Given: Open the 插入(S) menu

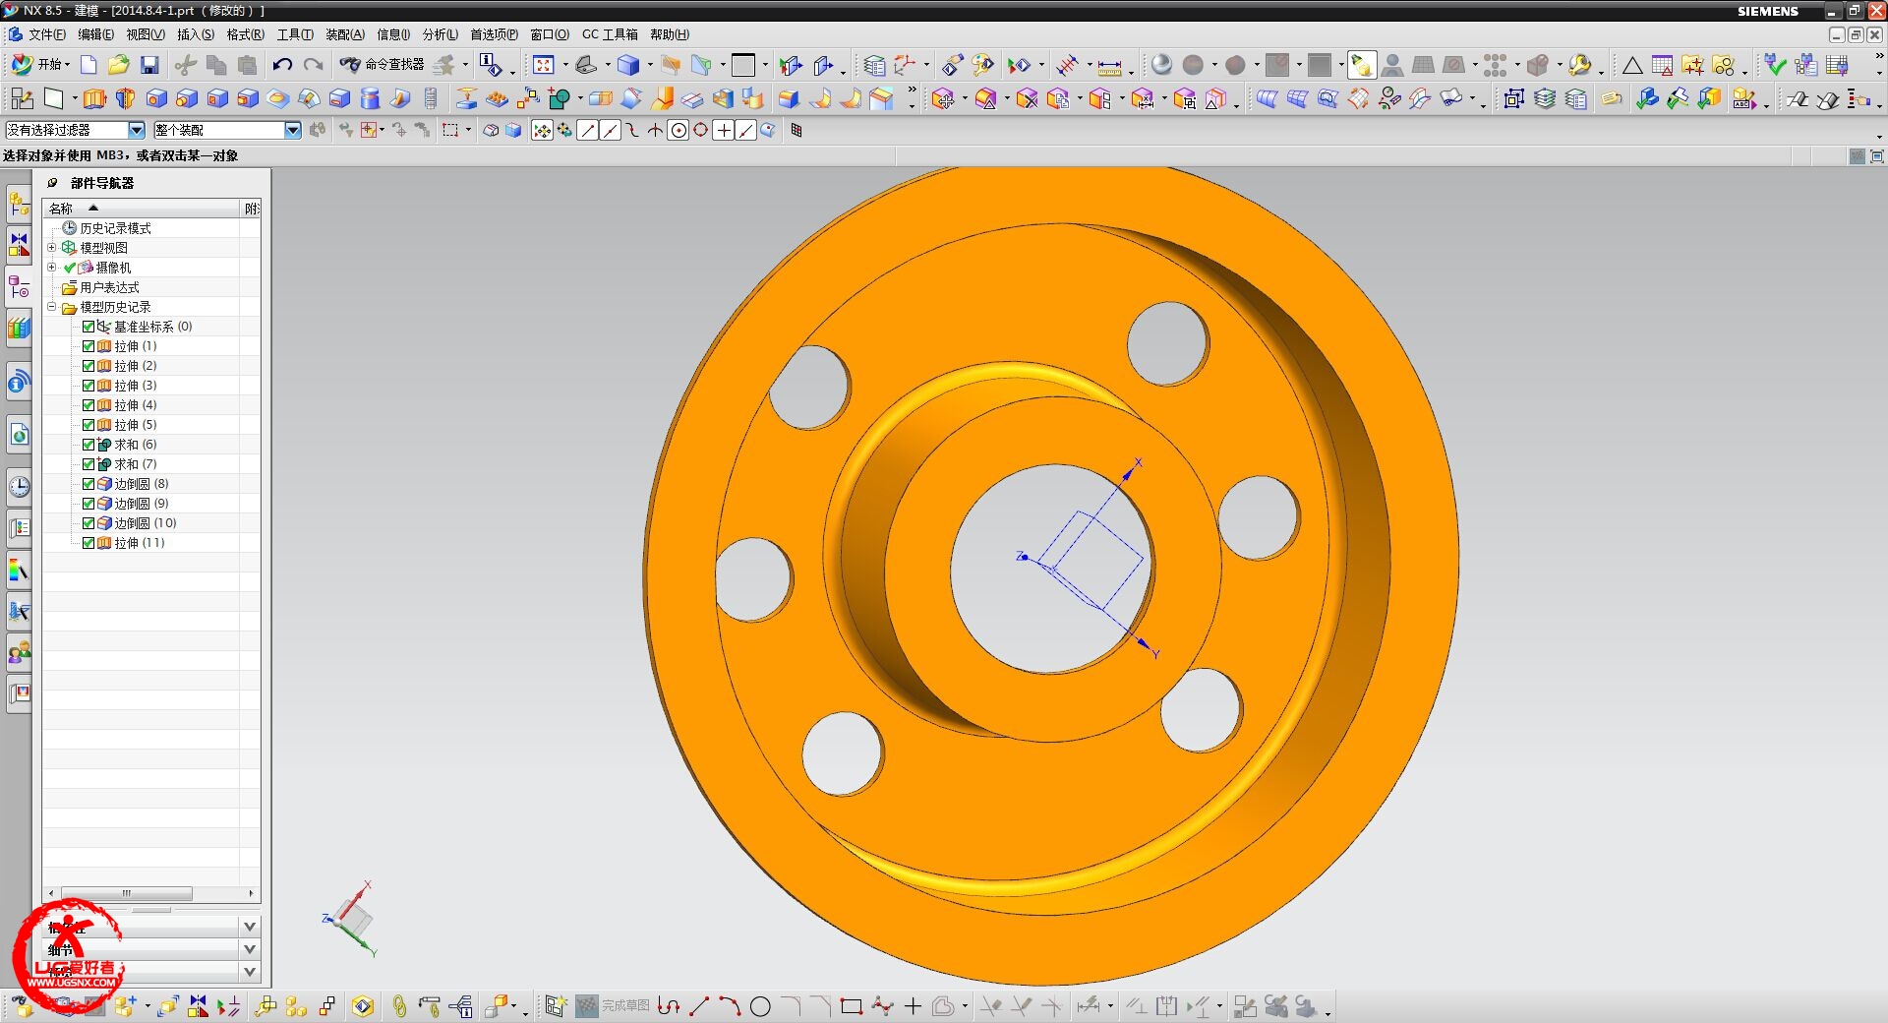Looking at the screenshot, I should tap(196, 34).
